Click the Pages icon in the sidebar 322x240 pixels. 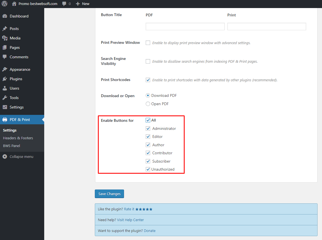pos(5,47)
